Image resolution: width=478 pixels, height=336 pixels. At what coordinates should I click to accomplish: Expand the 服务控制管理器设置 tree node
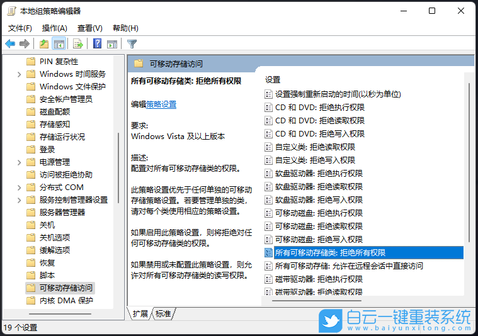click(19, 200)
